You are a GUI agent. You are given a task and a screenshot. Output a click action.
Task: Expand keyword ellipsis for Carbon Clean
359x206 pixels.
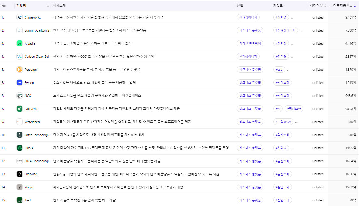click(x=292, y=57)
